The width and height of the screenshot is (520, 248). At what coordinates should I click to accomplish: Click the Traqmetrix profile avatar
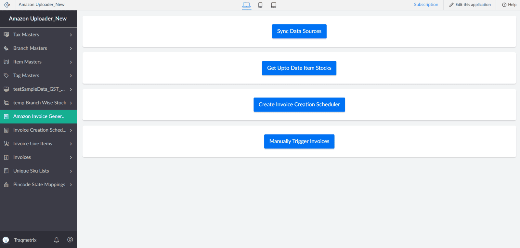point(6,240)
